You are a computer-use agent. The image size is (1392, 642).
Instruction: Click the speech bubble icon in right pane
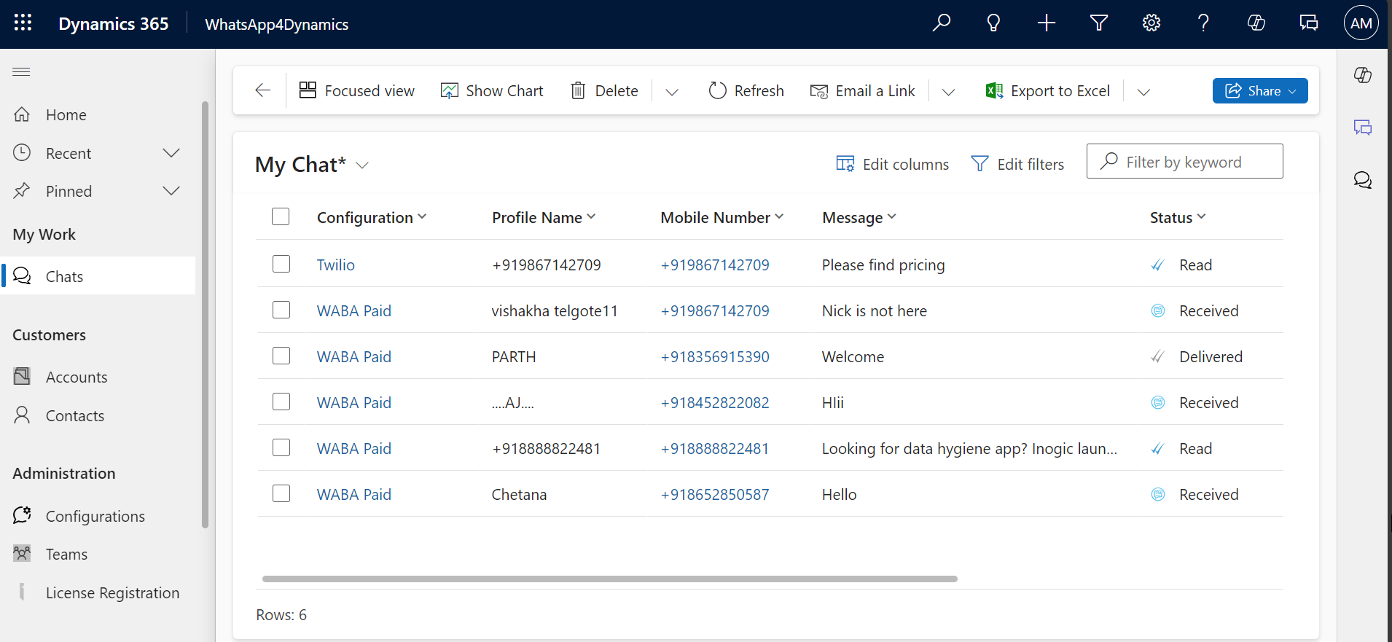[1363, 180]
